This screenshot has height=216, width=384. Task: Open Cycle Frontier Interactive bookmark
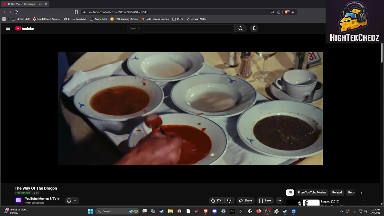(155, 19)
